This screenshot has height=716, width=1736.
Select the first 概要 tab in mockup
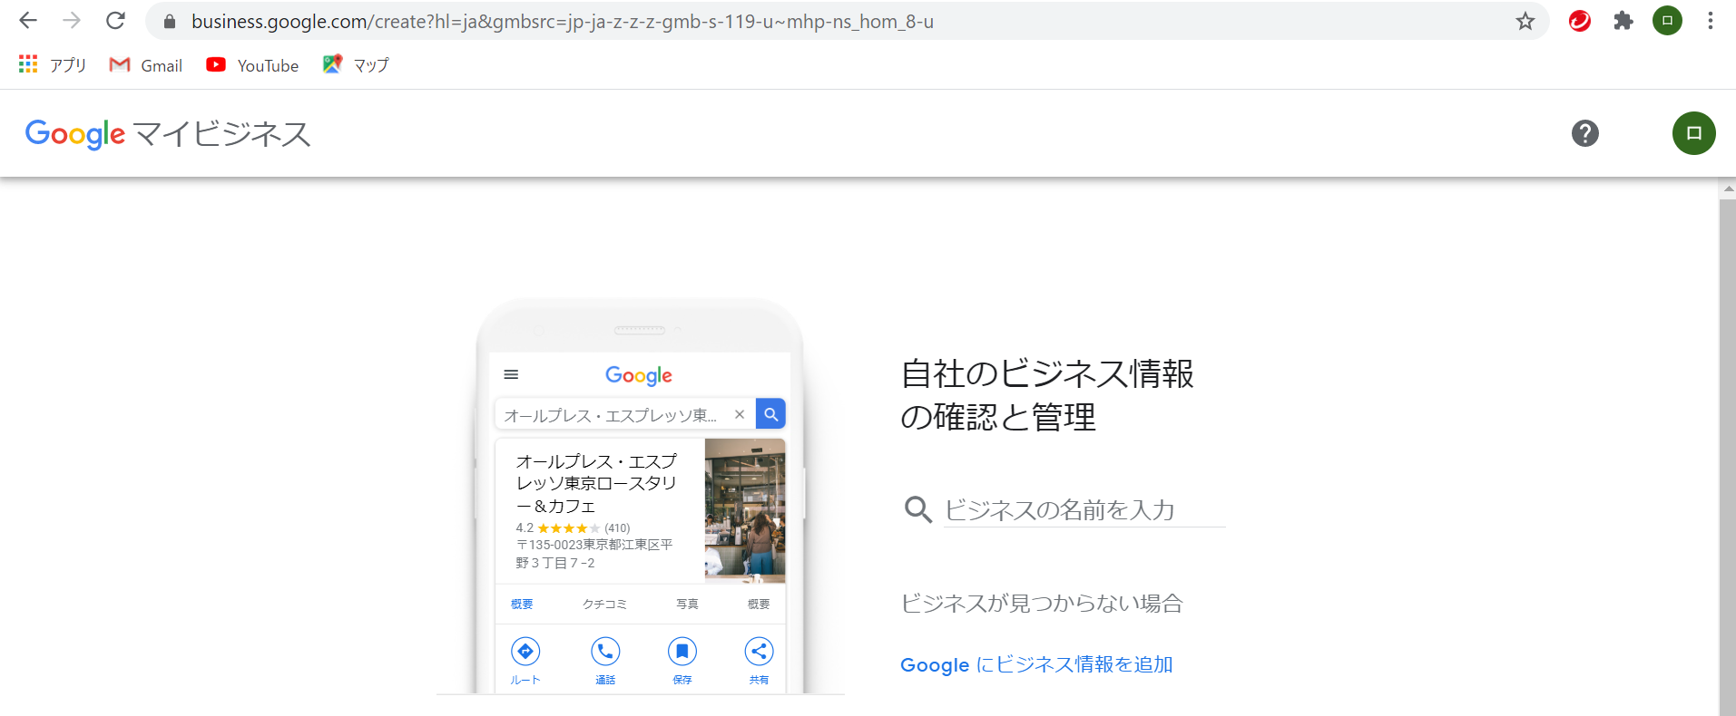522,604
